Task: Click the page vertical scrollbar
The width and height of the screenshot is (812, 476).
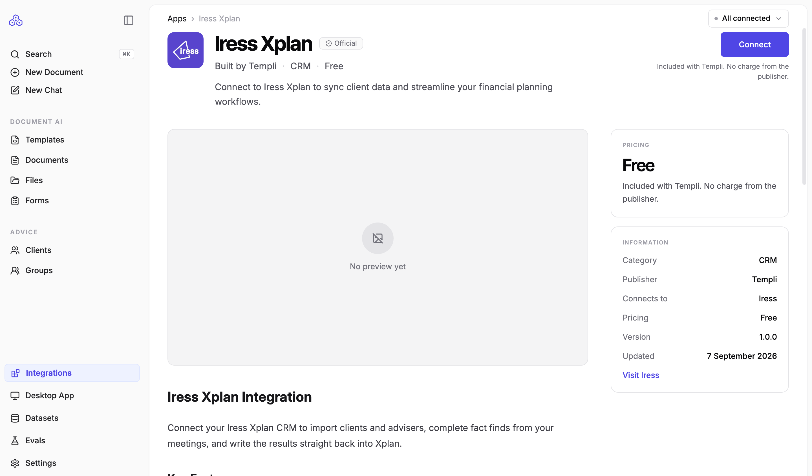Action: [804, 106]
